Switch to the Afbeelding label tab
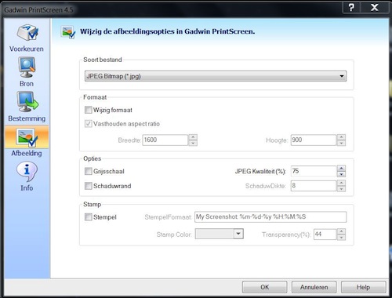 [27, 153]
